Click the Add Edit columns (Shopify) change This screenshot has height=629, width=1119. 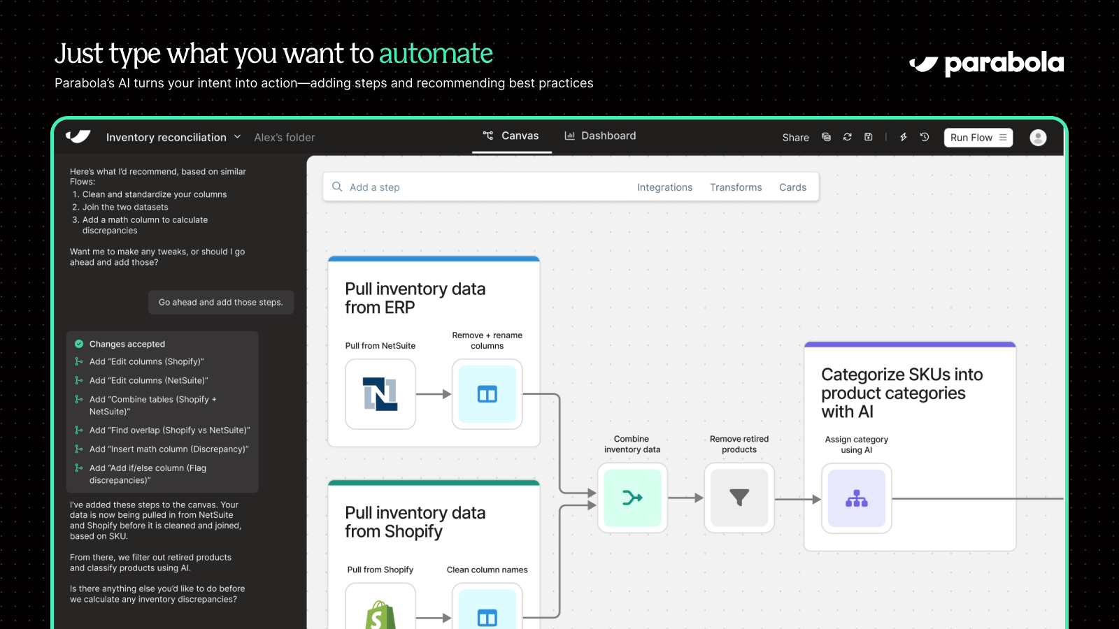click(x=147, y=362)
